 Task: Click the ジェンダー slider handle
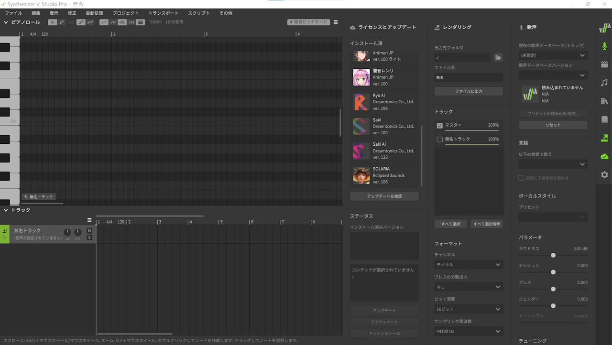coord(553,306)
